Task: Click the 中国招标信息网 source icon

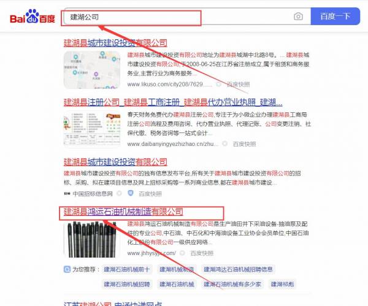Action: pos(67,193)
